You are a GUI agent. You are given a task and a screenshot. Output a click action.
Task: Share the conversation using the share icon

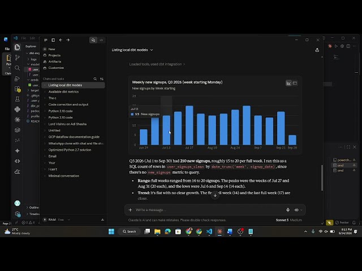pos(317,50)
